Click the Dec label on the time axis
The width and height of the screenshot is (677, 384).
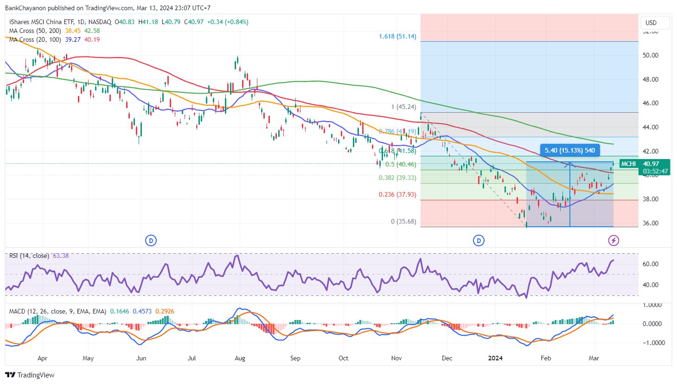point(447,358)
